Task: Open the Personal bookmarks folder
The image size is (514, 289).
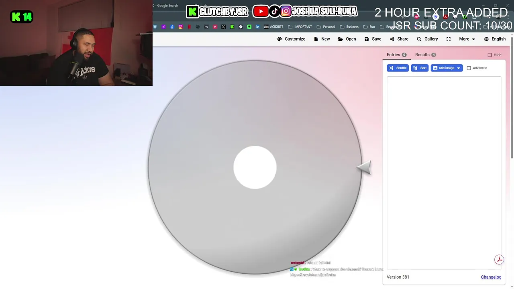Action: (326, 27)
